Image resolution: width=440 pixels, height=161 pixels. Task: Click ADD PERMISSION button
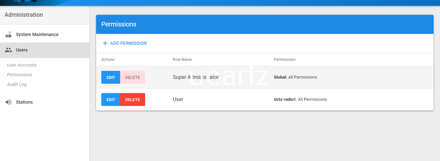(x=125, y=43)
